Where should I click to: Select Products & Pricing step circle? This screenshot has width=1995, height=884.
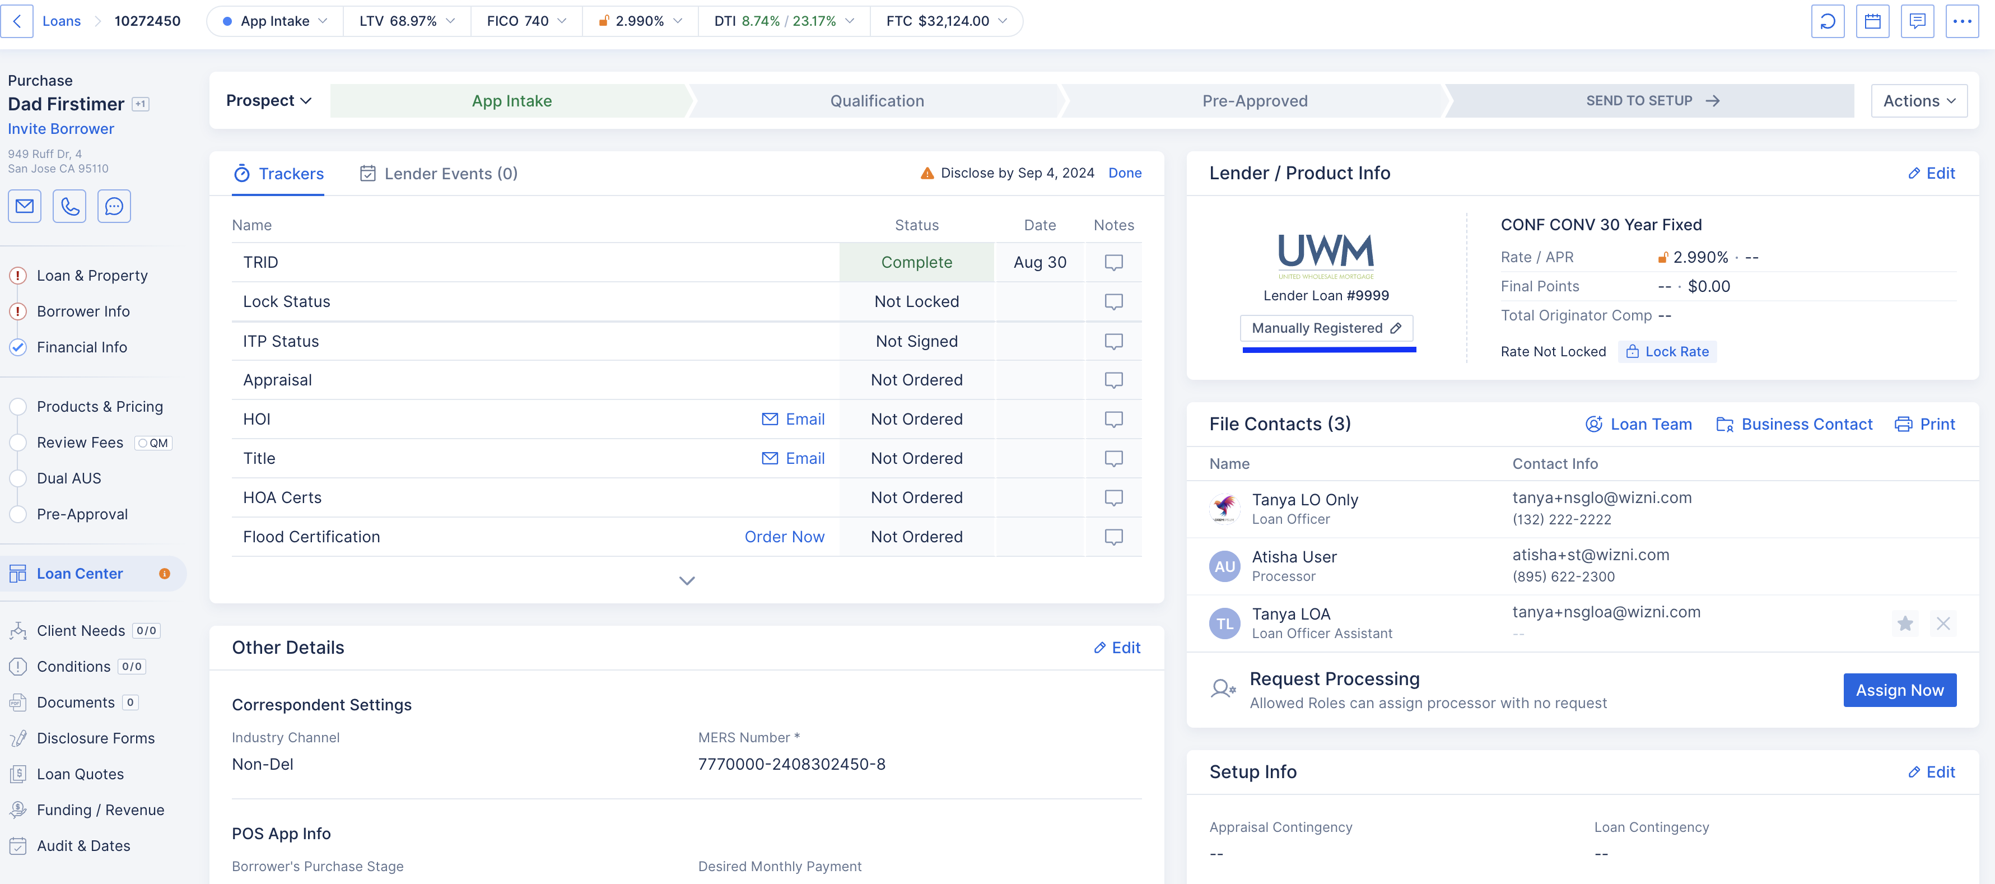(18, 407)
